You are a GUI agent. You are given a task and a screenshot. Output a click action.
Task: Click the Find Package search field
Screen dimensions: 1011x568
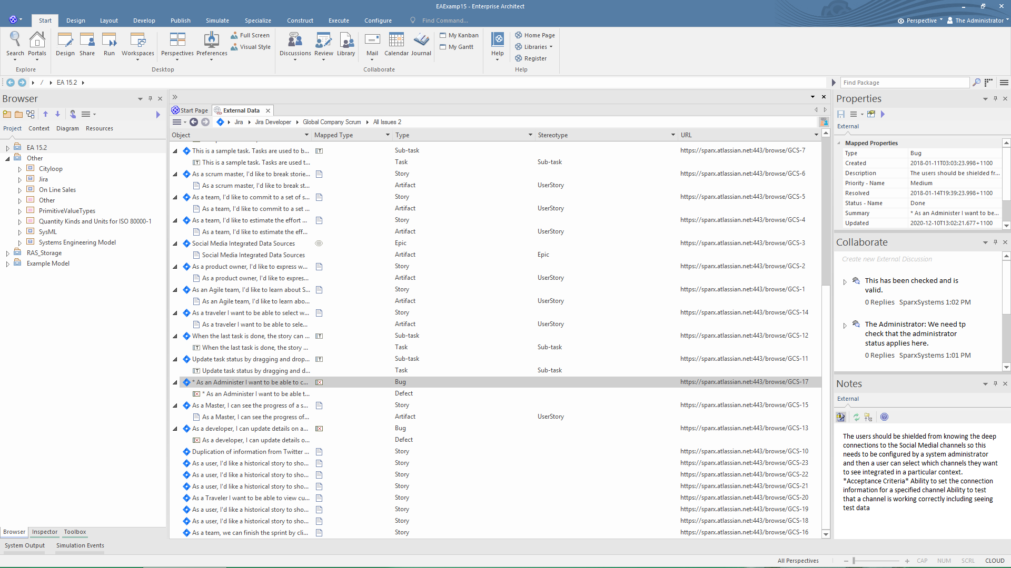[x=904, y=83]
